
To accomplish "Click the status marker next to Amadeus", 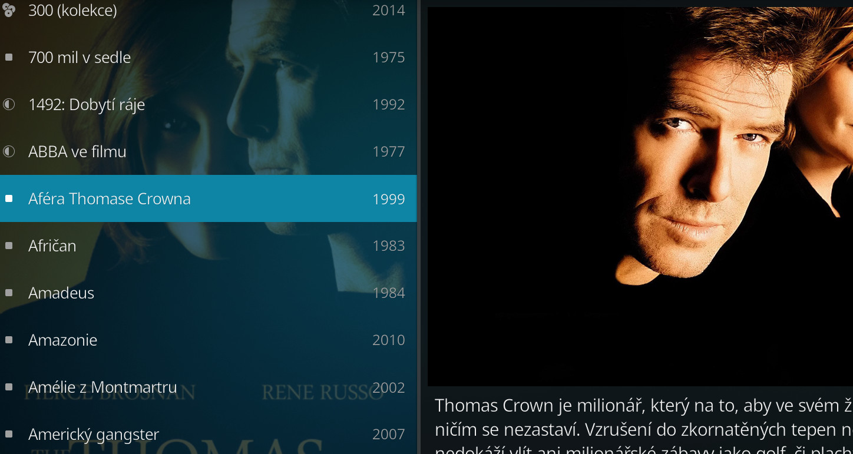I will pos(9,293).
